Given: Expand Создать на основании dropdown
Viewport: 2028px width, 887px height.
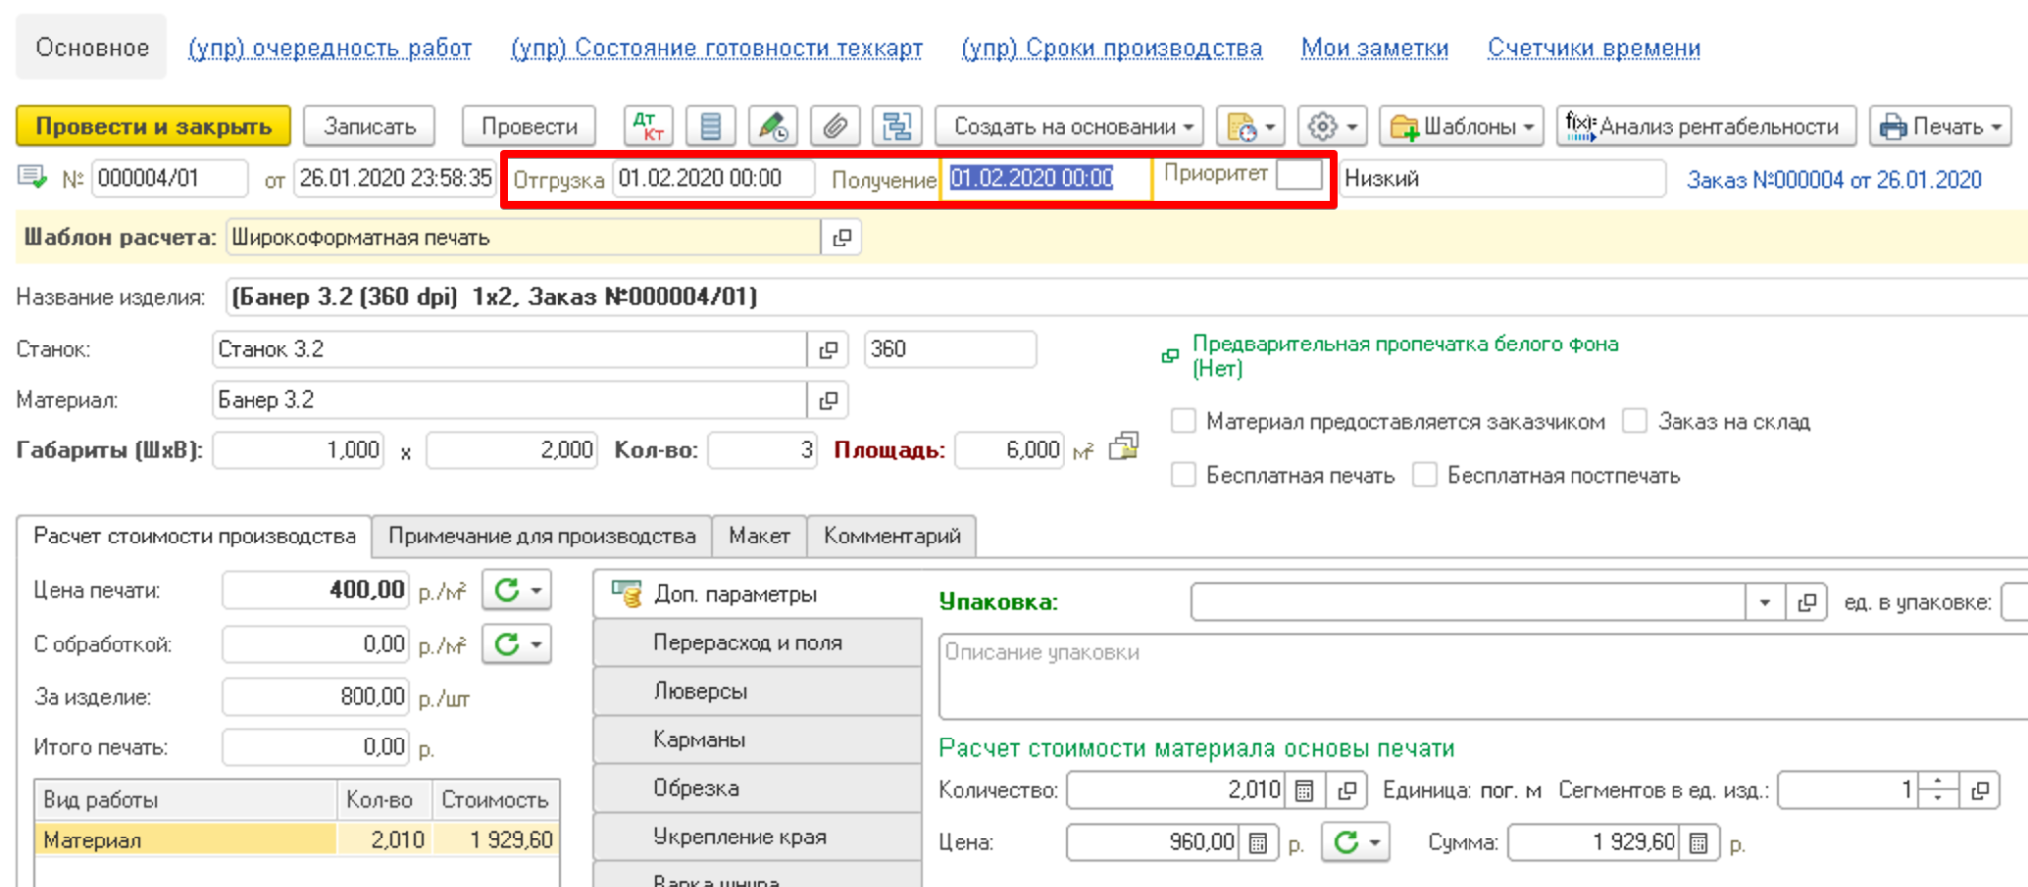Looking at the screenshot, I should (1069, 126).
